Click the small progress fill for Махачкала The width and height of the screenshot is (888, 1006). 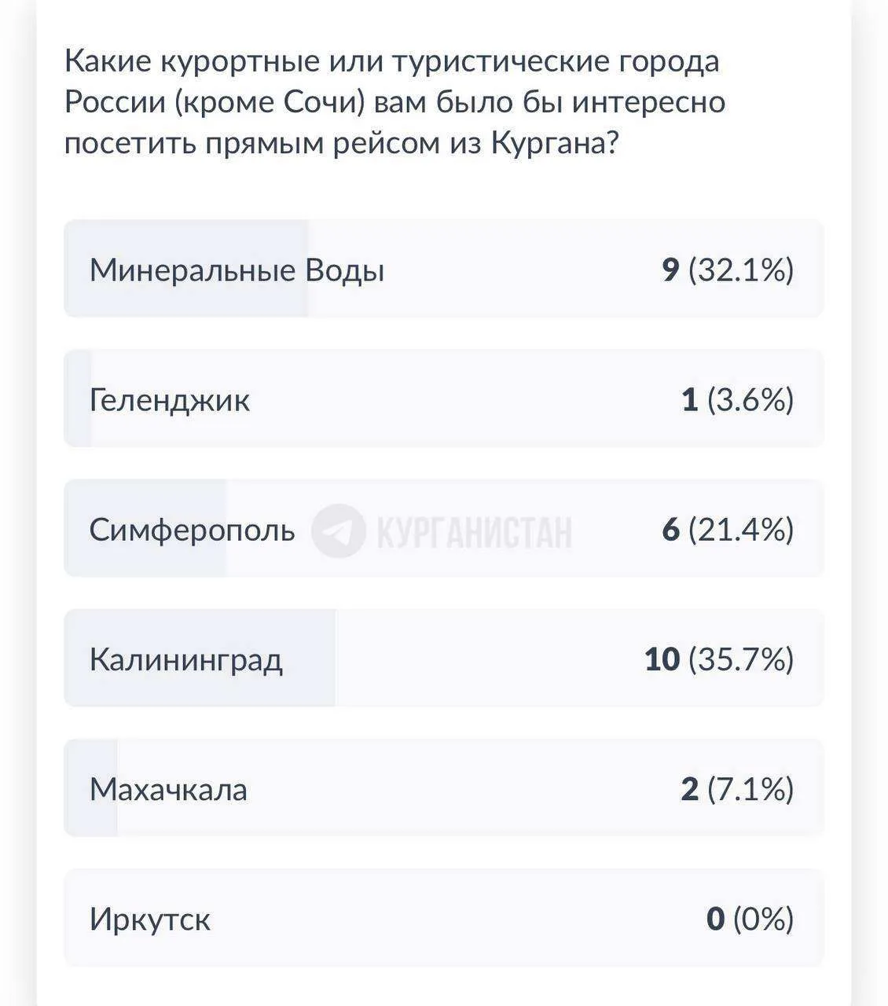coord(90,788)
